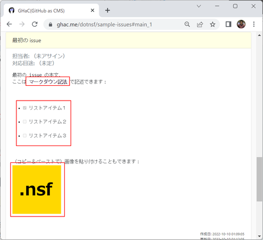The height and width of the screenshot is (240, 263).
Task: Reload the page with the refresh icon
Action: 35,24
